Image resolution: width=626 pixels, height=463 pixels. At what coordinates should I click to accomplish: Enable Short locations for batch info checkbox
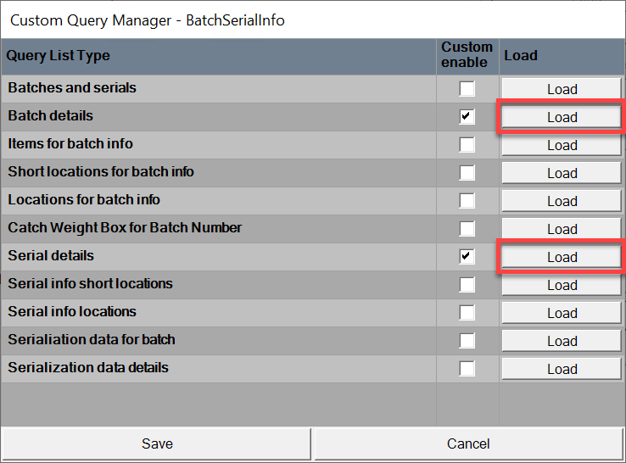(467, 173)
